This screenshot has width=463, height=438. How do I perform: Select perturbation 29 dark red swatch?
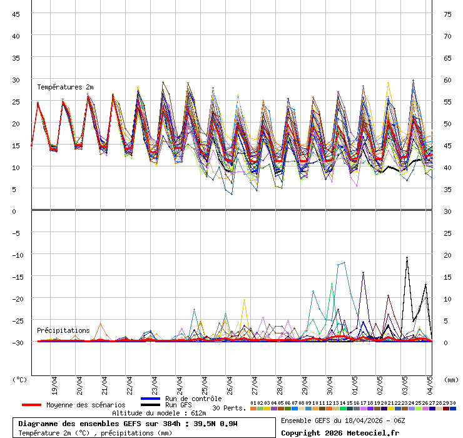click(x=446, y=409)
